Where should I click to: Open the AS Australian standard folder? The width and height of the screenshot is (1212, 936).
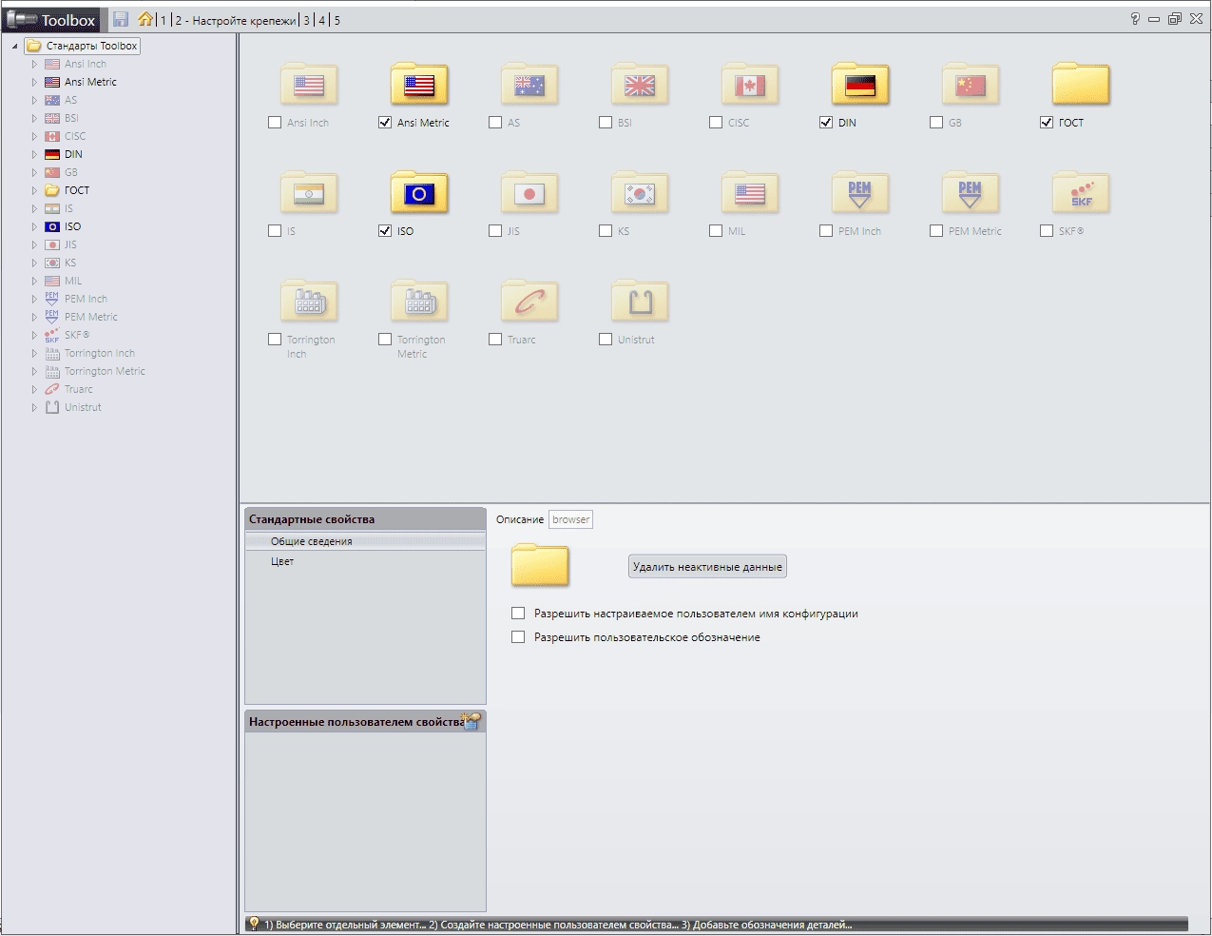tap(529, 86)
